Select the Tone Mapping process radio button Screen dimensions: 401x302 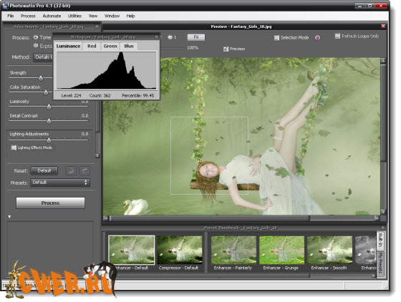[36, 37]
